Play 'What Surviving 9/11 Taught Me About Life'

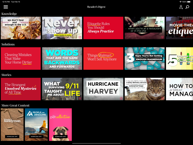point(62,89)
